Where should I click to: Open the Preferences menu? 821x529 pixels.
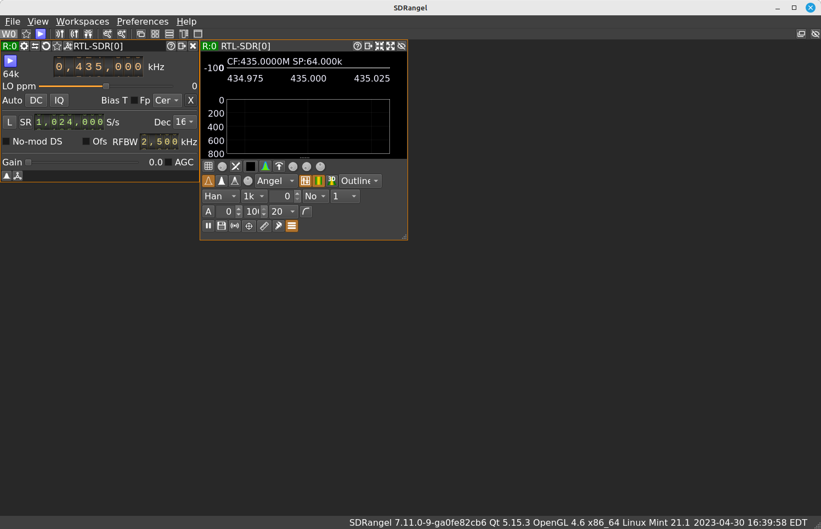[x=143, y=21]
